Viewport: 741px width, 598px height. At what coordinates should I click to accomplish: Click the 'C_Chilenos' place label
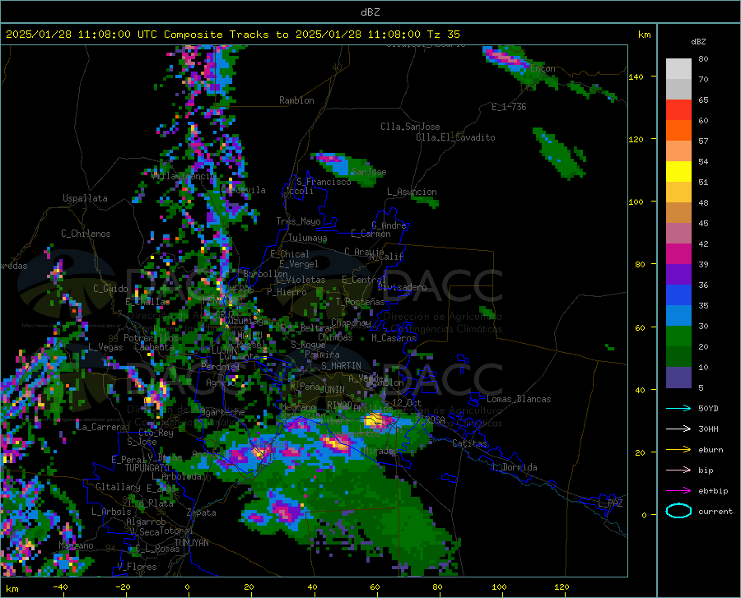(86, 234)
